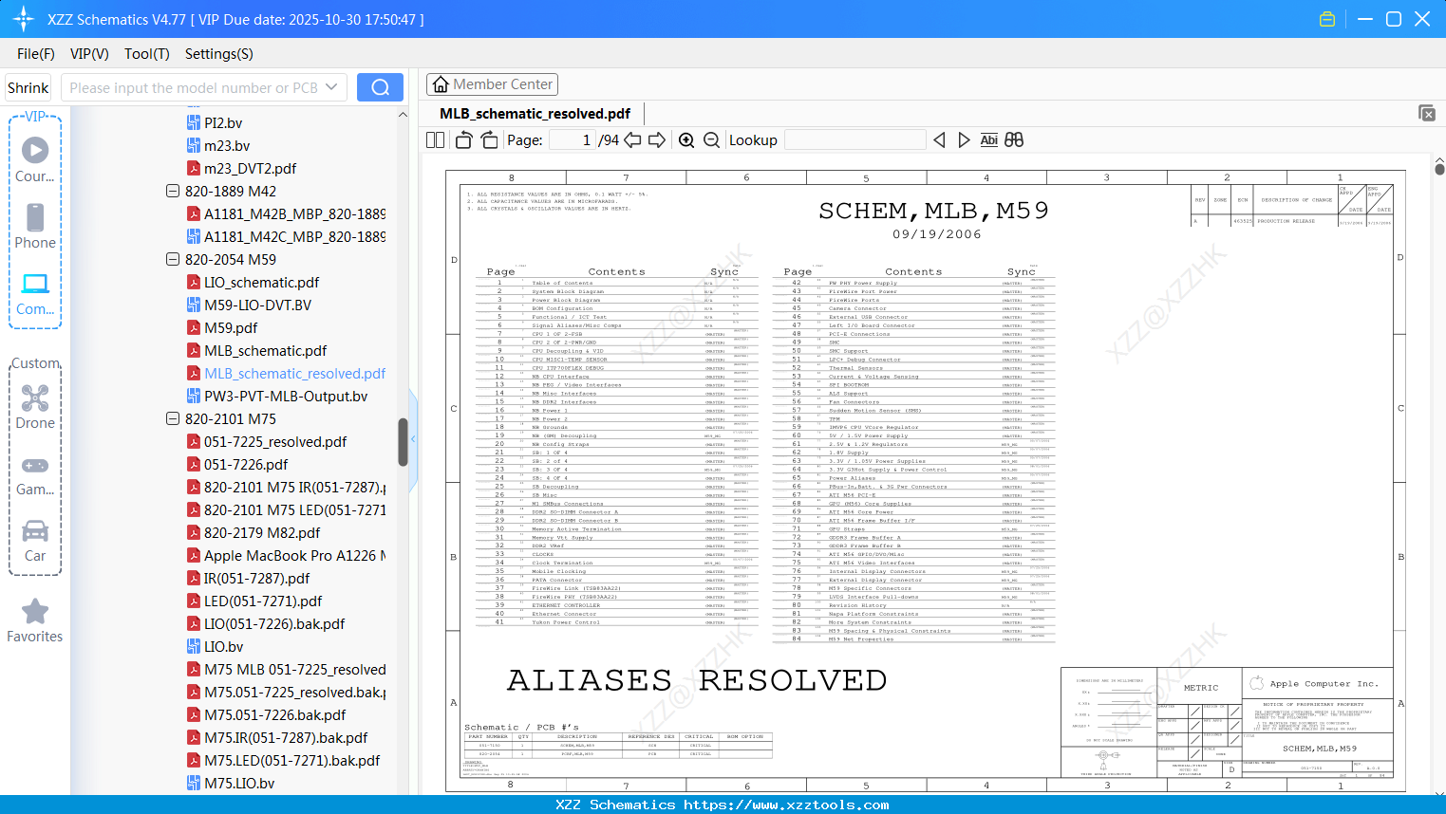Viewport: 1446px width, 814px height.
Task: Open m23_DVT2.pdf file
Action: point(250,168)
